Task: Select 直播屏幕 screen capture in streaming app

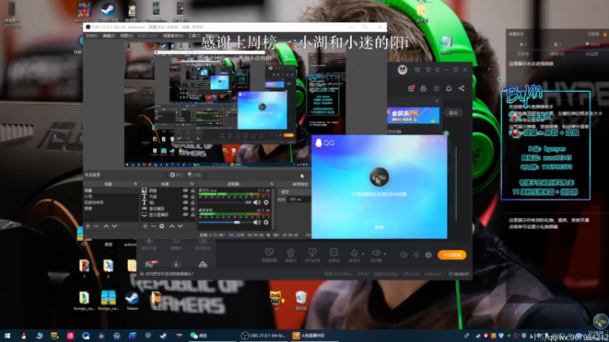Action: (x=269, y=255)
